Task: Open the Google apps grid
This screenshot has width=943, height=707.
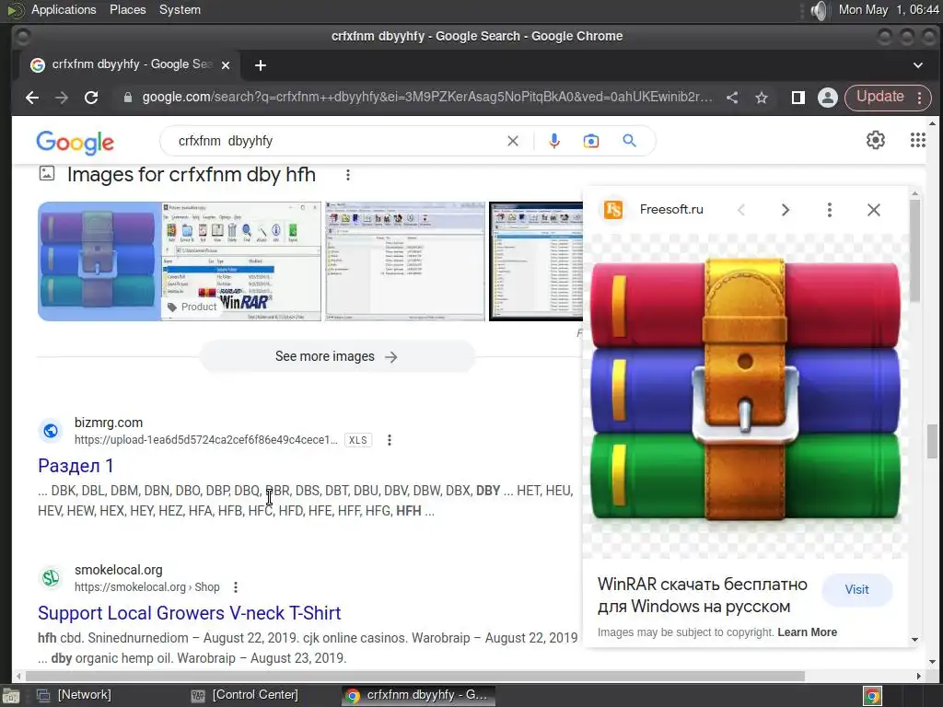Action: click(918, 140)
